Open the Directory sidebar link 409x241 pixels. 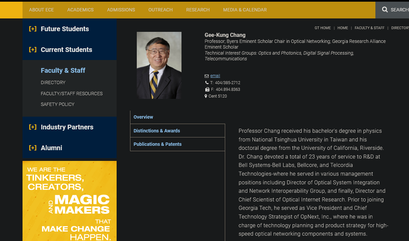pyautogui.click(x=53, y=82)
